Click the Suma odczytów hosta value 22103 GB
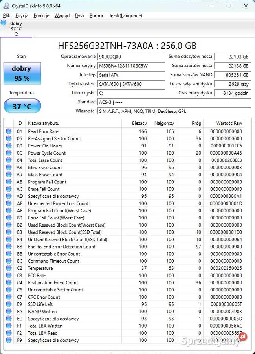Screen dimensions: 255x354 pyautogui.click(x=232, y=57)
